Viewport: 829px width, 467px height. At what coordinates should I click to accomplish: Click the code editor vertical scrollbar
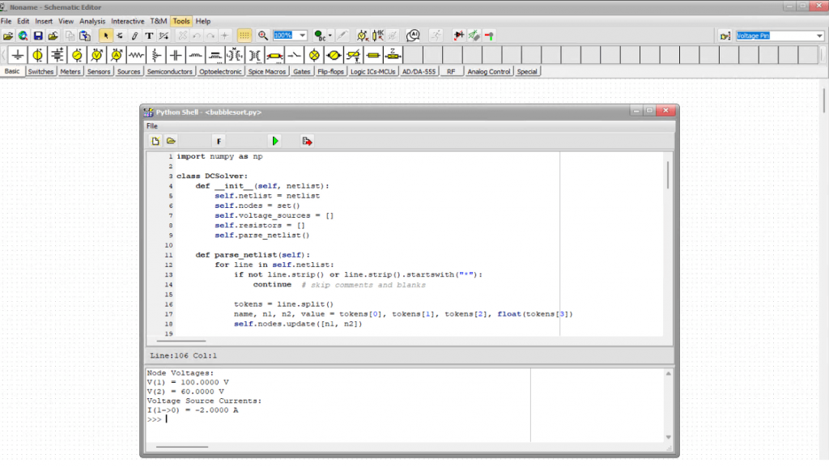click(668, 174)
